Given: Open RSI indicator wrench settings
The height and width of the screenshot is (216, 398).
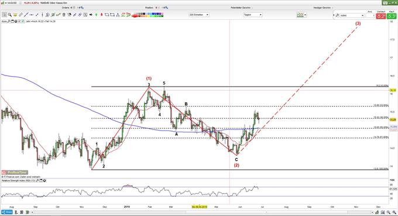Looking at the screenshot, I should [37, 180].
